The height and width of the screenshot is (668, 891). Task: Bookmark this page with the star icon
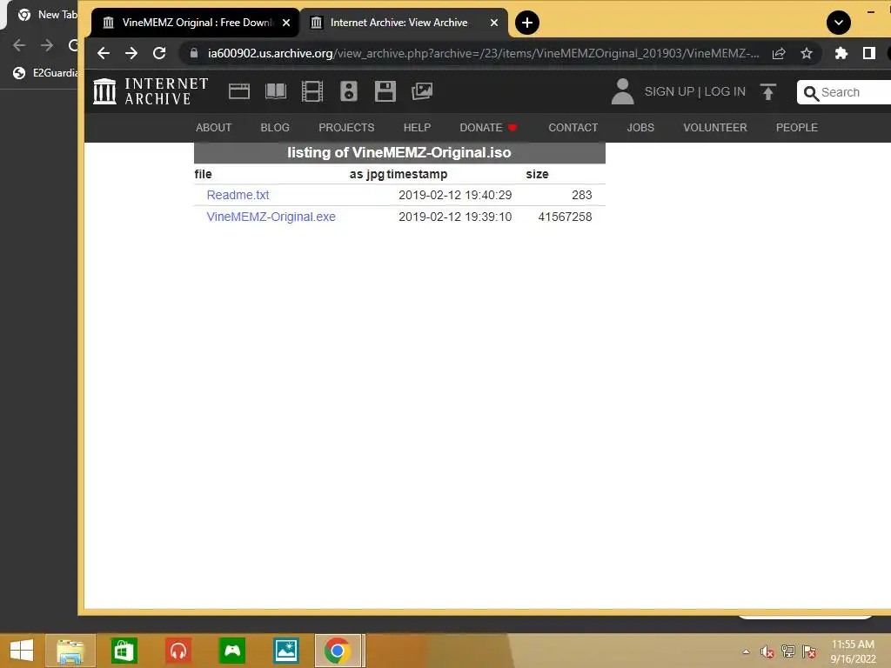click(807, 53)
